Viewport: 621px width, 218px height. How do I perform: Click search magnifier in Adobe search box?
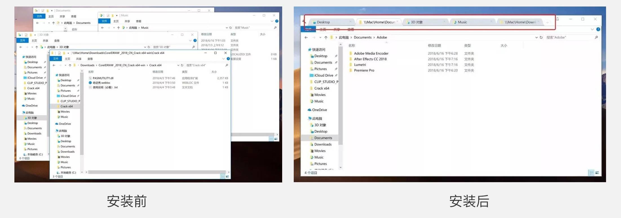[596, 37]
